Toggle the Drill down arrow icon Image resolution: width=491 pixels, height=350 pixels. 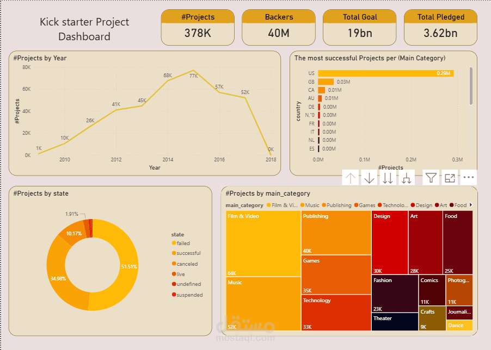369,178
